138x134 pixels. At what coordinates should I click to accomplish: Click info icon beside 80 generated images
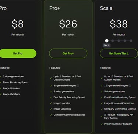click(78, 86)
